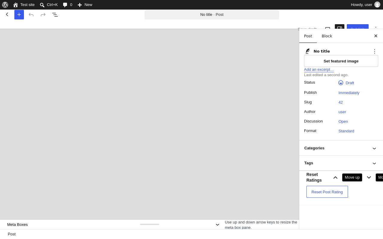
Task: Publish the post with blue button
Action: click(x=358, y=27)
